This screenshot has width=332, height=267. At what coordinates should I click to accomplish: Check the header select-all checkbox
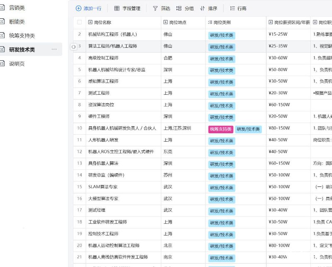click(80, 23)
